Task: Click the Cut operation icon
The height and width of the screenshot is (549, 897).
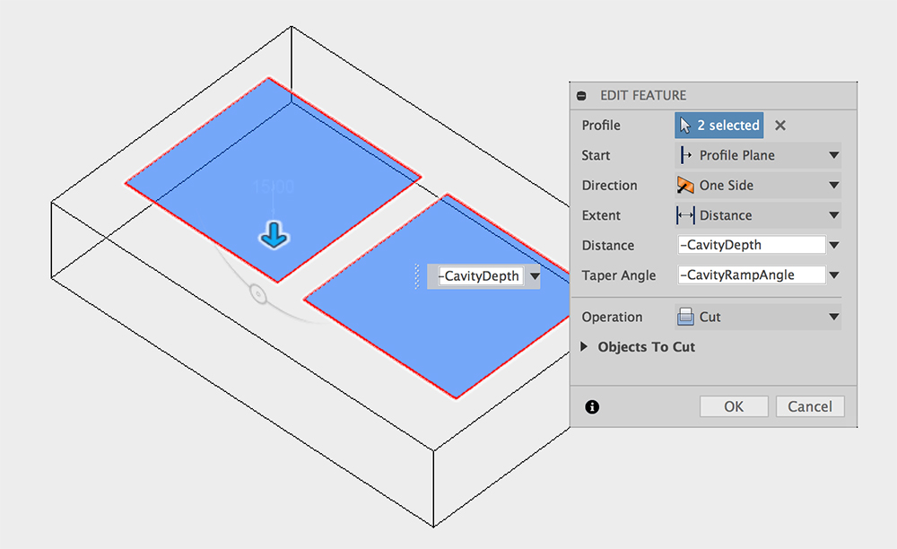Action: pyautogui.click(x=686, y=317)
